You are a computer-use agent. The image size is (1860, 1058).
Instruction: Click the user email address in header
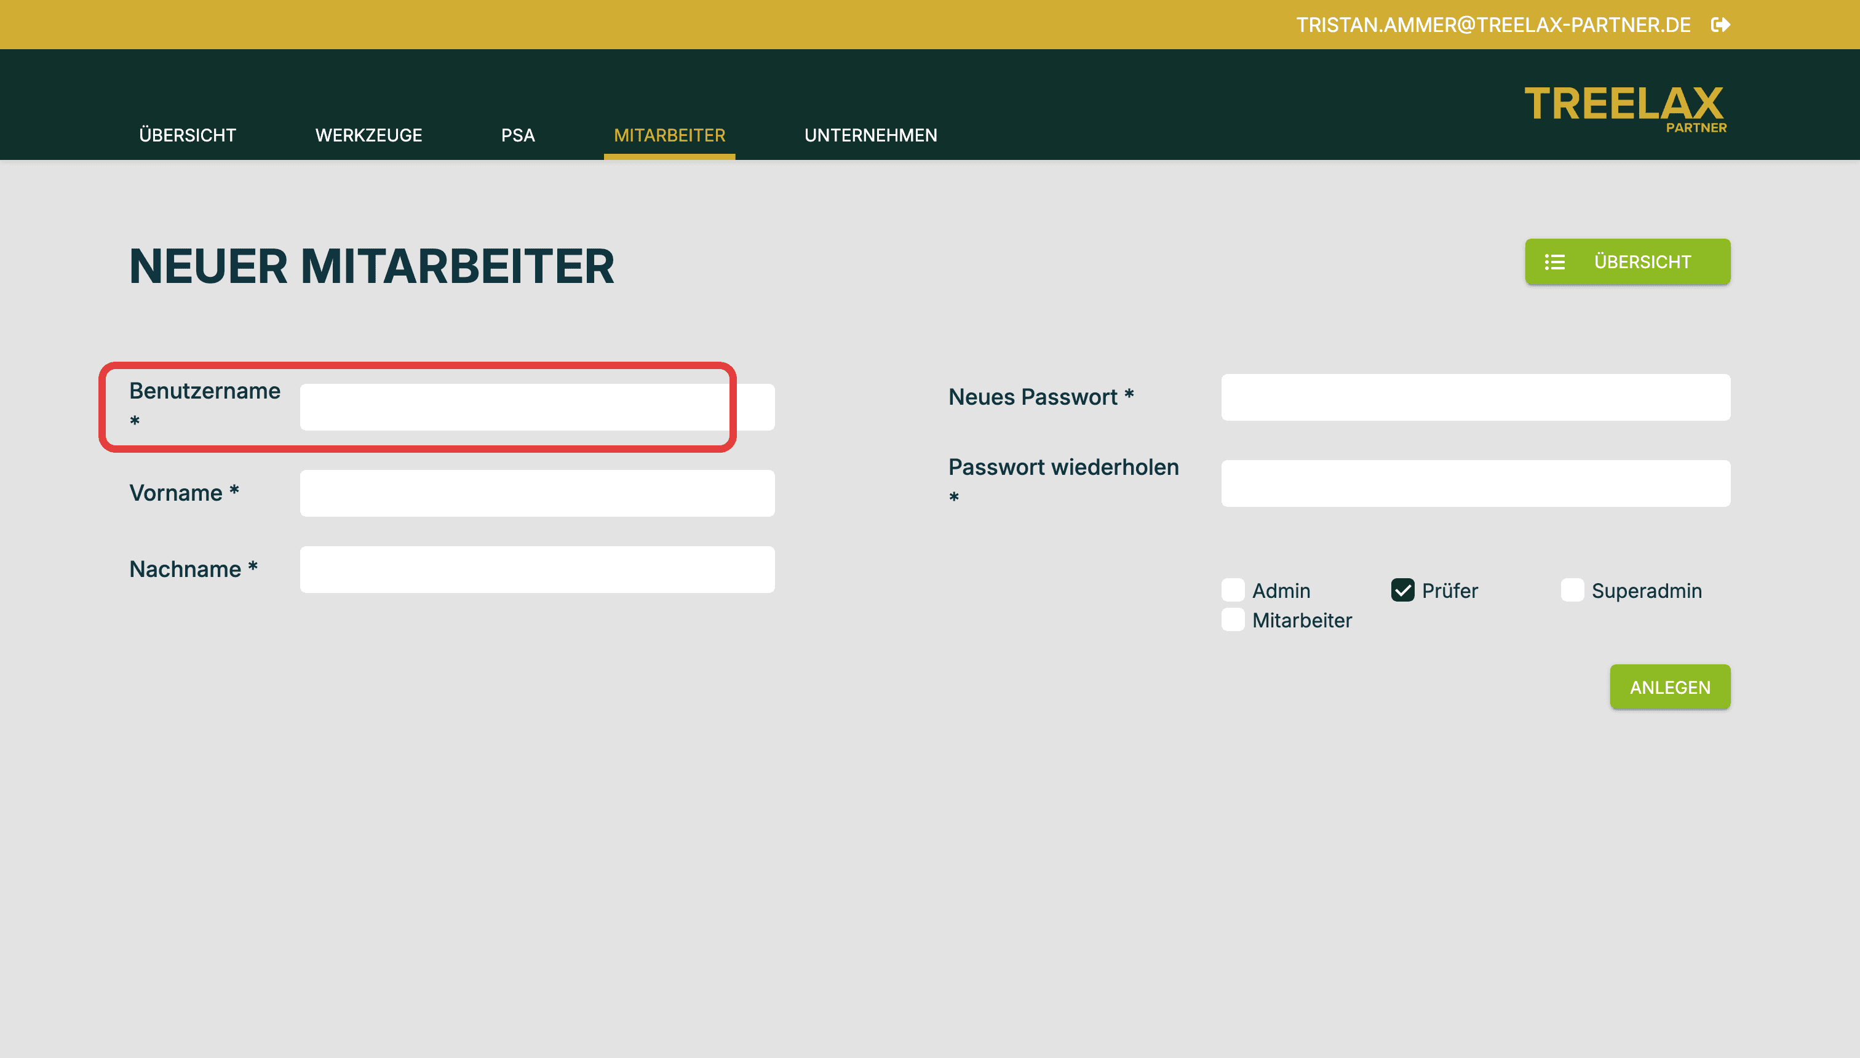[1493, 25]
